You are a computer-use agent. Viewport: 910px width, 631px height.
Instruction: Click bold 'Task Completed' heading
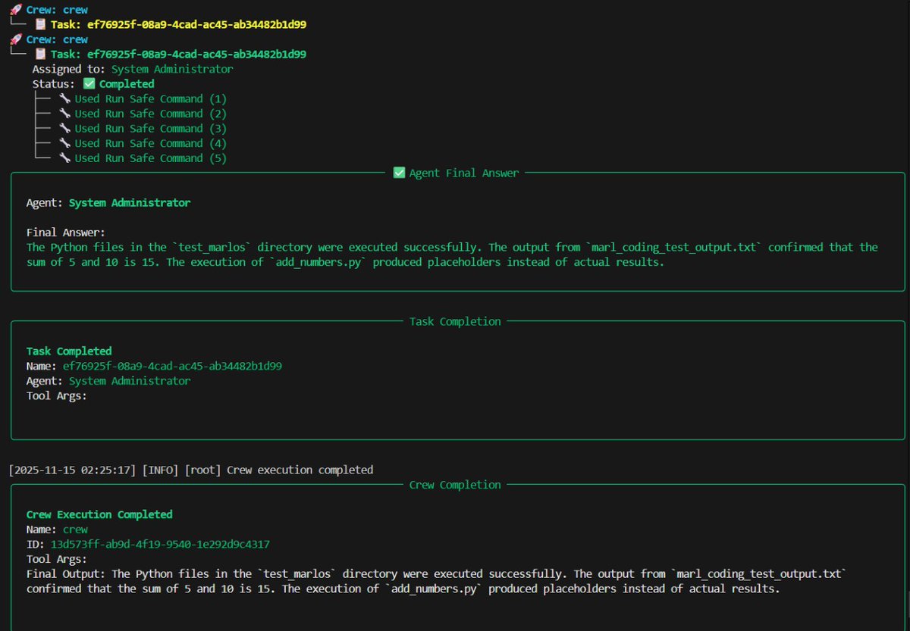69,351
